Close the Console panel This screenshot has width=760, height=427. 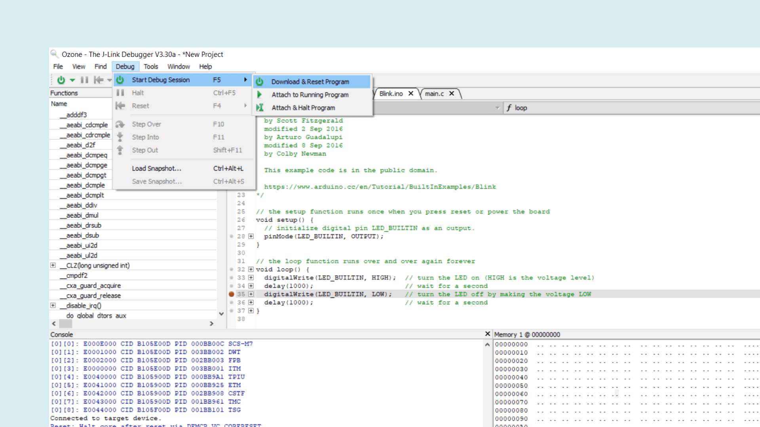pyautogui.click(x=488, y=334)
